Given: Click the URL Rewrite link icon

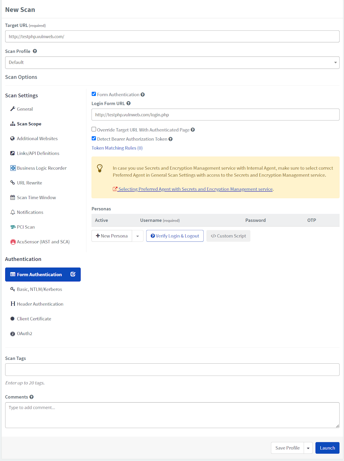Looking at the screenshot, I should coord(12,183).
